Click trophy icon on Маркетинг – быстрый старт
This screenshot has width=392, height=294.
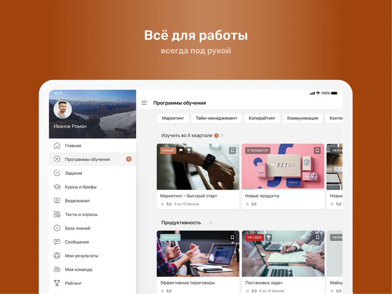click(189, 150)
